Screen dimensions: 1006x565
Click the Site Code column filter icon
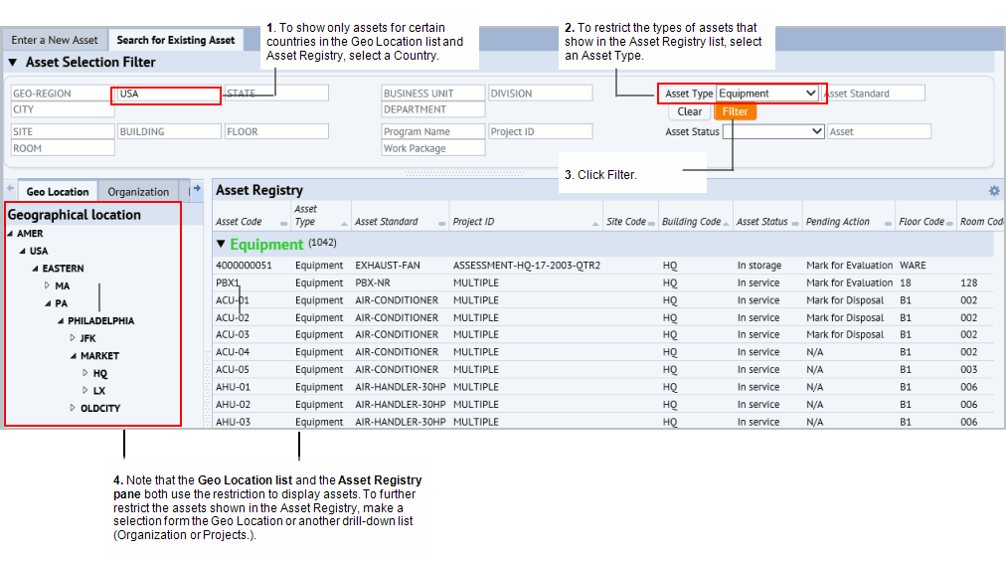tap(652, 223)
